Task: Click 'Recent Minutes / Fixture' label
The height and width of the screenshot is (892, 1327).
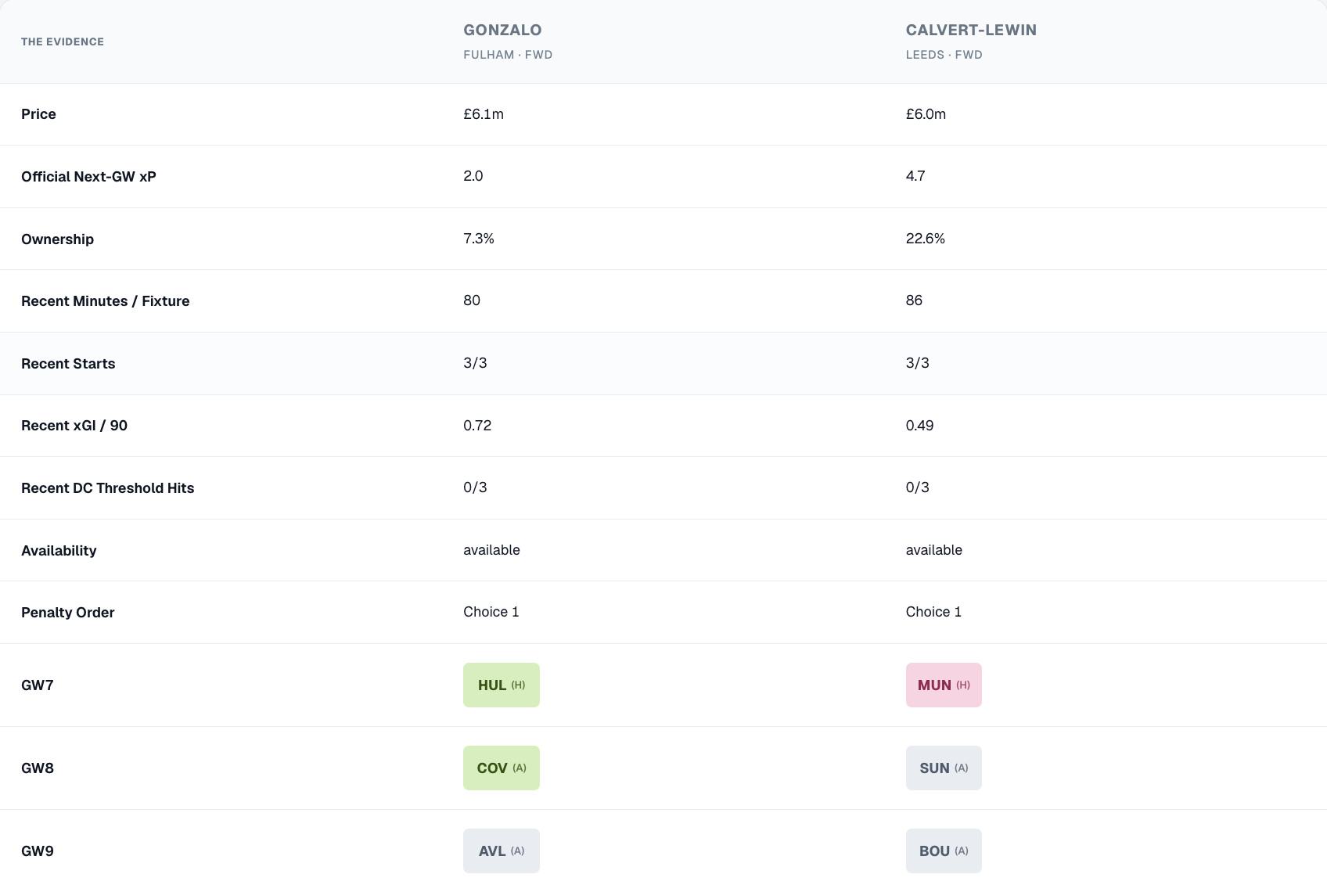Action: point(106,301)
